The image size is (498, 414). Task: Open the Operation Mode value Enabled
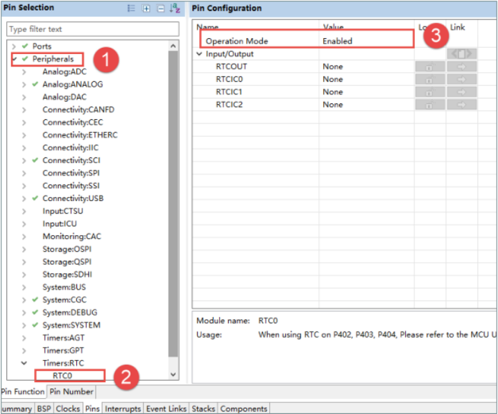pos(337,42)
